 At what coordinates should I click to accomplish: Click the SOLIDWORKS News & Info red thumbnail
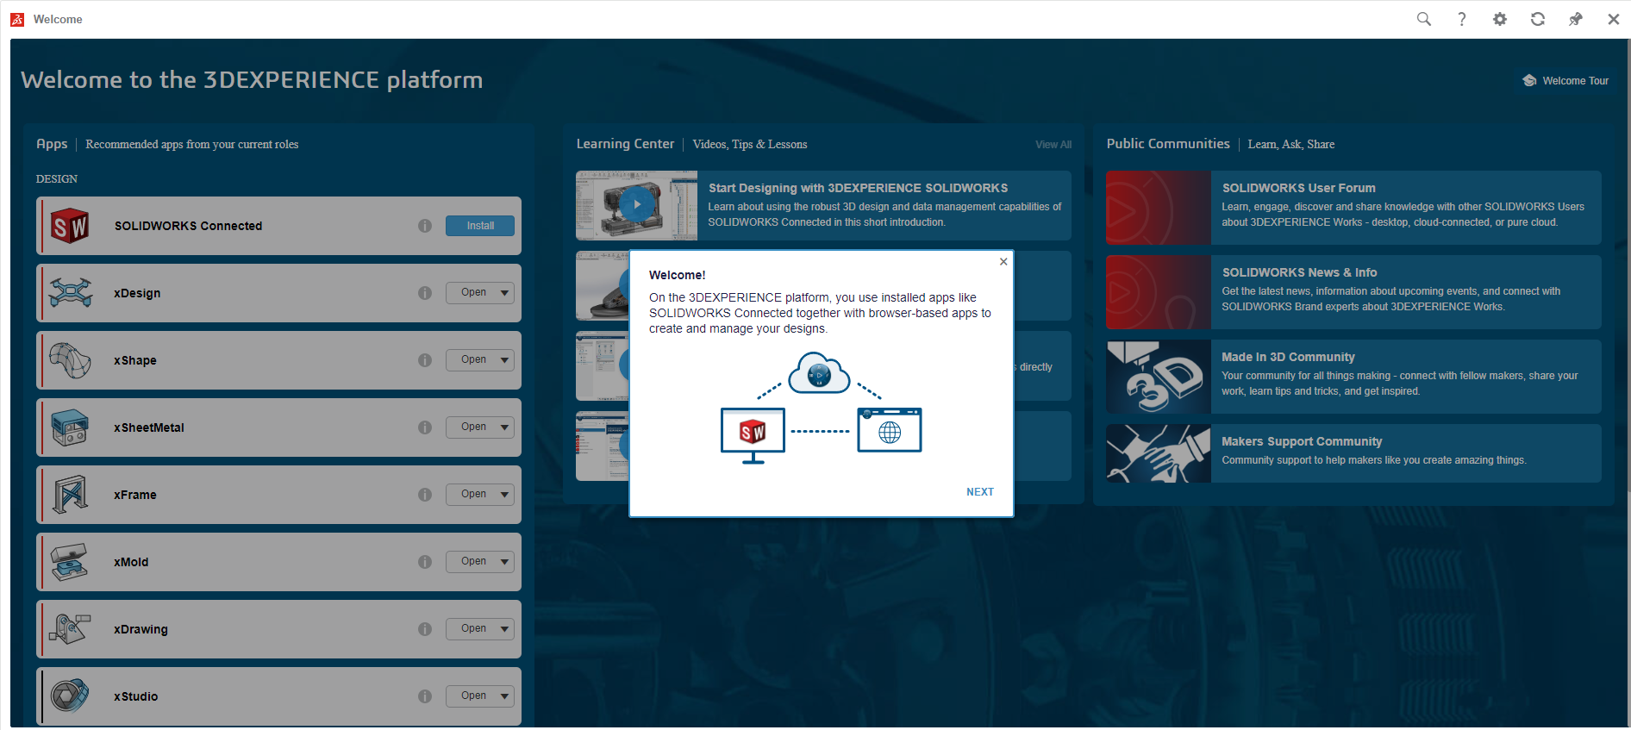[1159, 292]
